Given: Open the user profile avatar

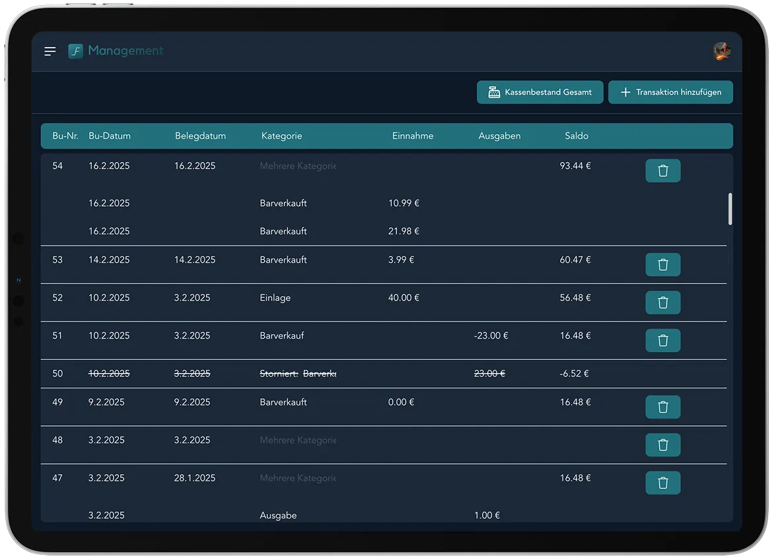Looking at the screenshot, I should click(722, 52).
